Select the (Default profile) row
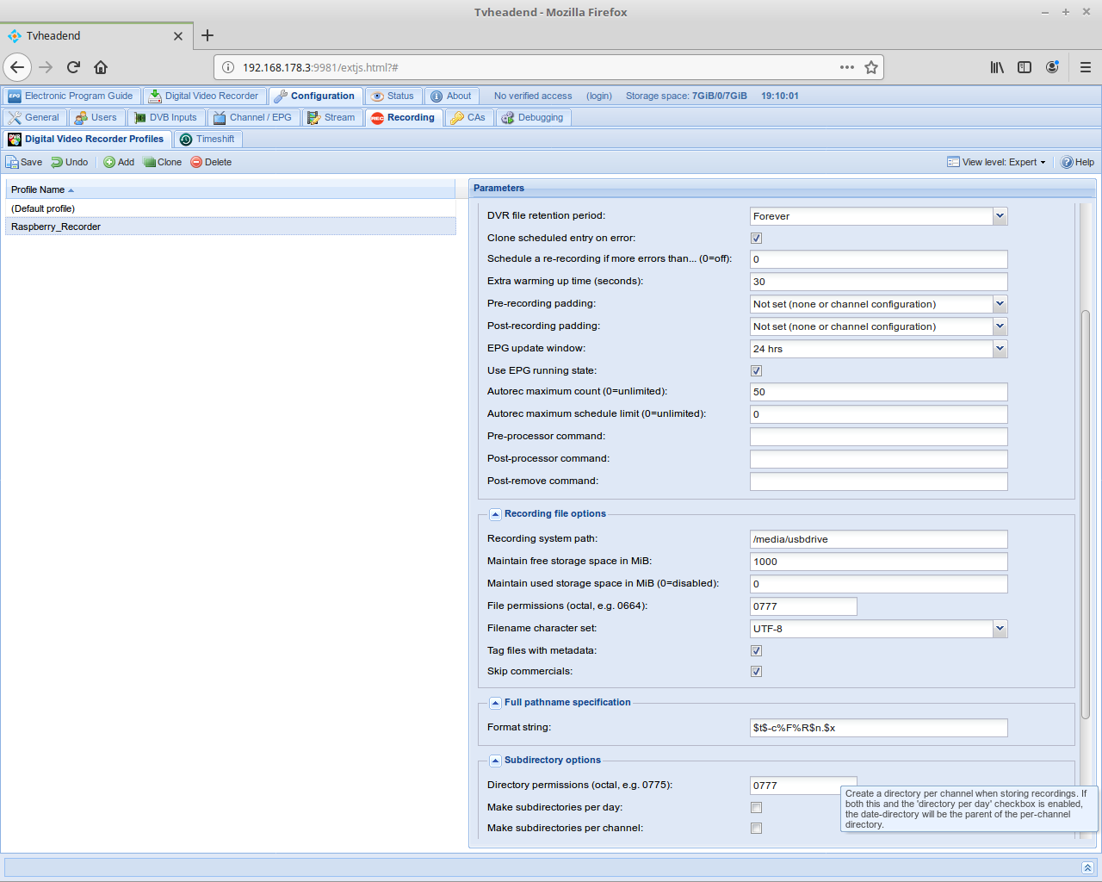The height and width of the screenshot is (882, 1102). (231, 208)
